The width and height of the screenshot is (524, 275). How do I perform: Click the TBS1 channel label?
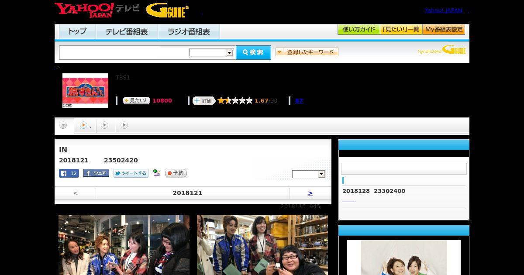coord(123,78)
